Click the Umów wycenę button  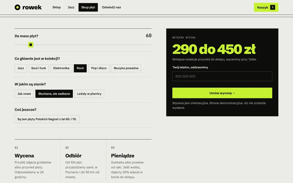[x=222, y=93]
